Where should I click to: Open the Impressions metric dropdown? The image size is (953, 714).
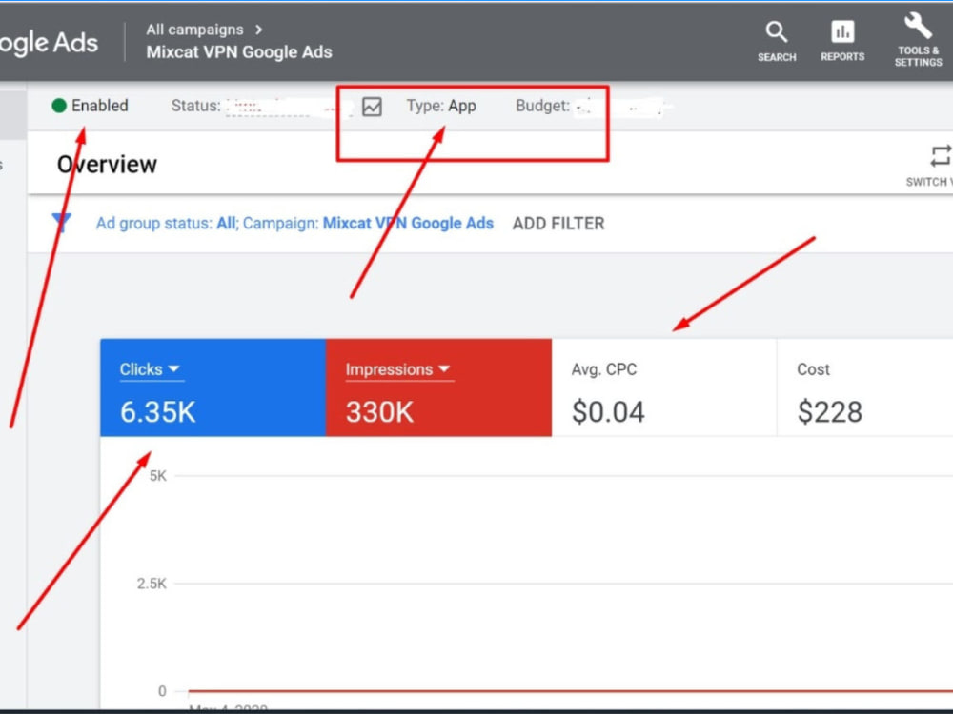coord(399,369)
